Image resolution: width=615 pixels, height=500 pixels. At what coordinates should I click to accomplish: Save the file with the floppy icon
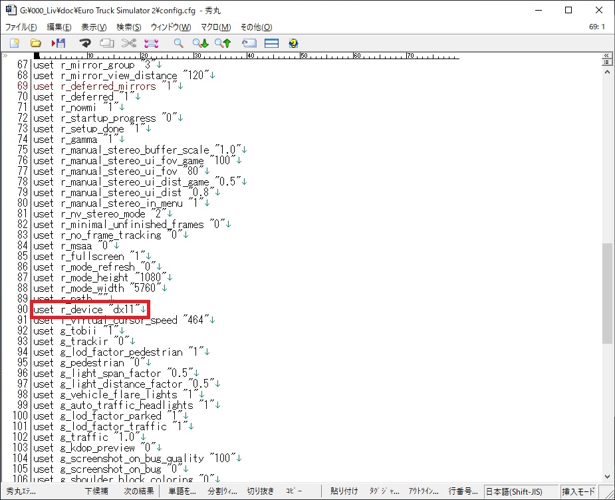click(59, 43)
